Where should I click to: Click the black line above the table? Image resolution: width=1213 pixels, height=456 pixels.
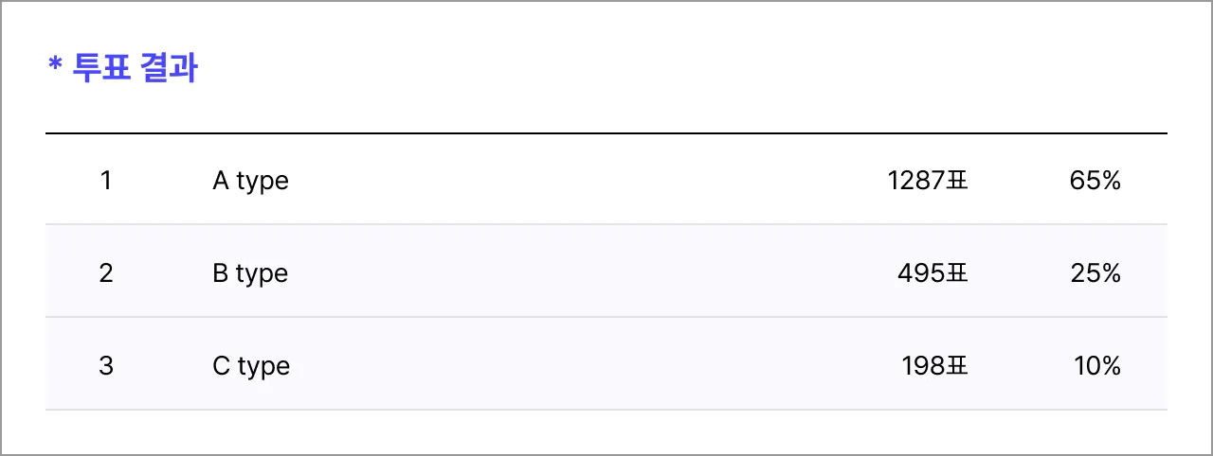coord(606,133)
